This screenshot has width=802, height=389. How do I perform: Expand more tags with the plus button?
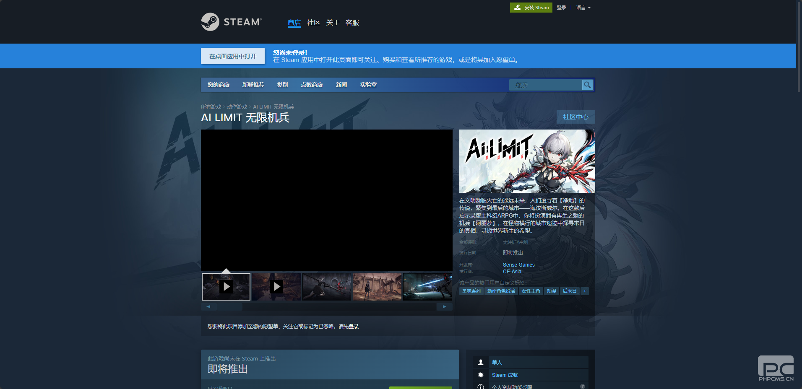click(x=585, y=291)
